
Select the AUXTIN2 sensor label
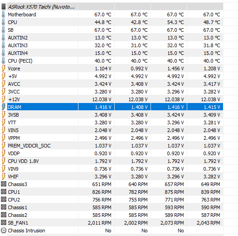(x=18, y=38)
